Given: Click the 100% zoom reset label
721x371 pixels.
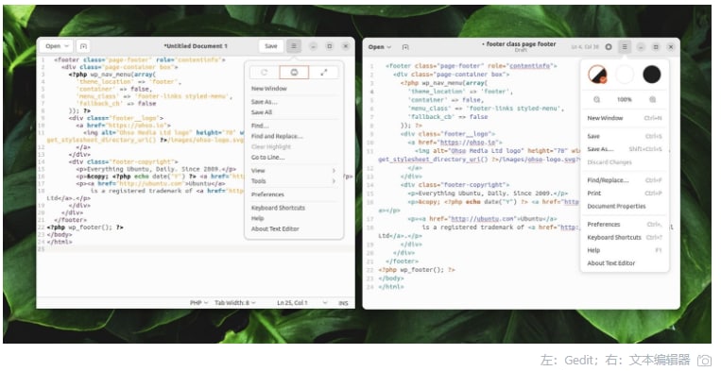Looking at the screenshot, I should click(x=624, y=100).
